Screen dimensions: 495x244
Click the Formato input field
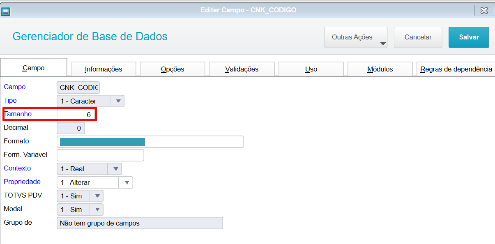[x=150, y=142]
